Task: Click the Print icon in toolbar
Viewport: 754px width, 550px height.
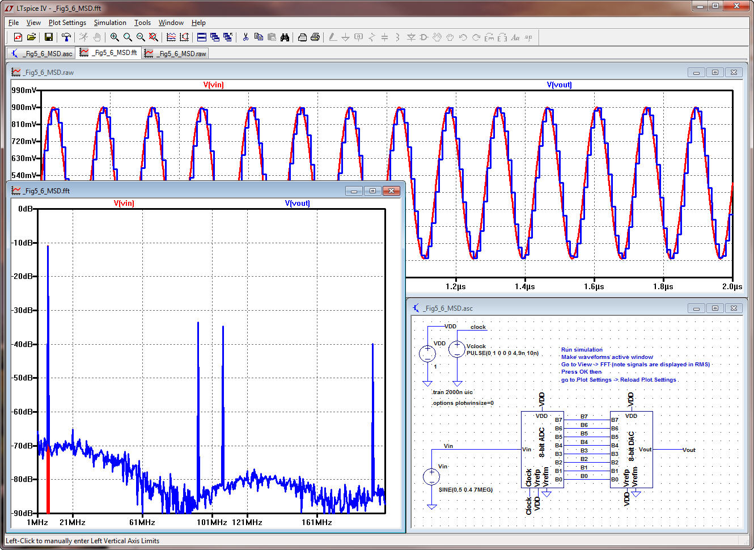Action: point(315,37)
